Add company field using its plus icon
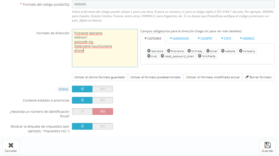279x156 pixels. (241, 51)
